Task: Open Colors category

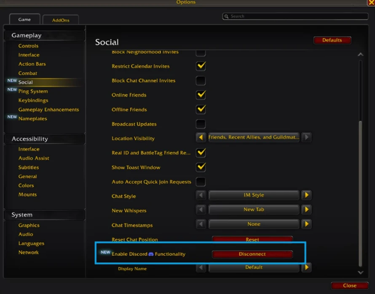Action: click(26, 185)
